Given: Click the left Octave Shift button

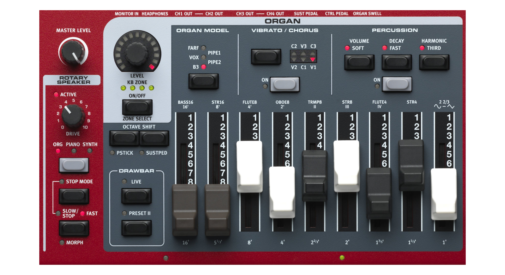Looking at the screenshot, I should (x=124, y=138).
